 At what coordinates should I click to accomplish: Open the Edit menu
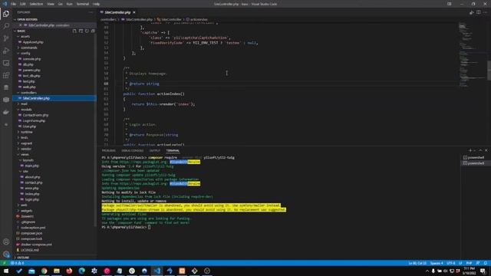tap(22, 4)
